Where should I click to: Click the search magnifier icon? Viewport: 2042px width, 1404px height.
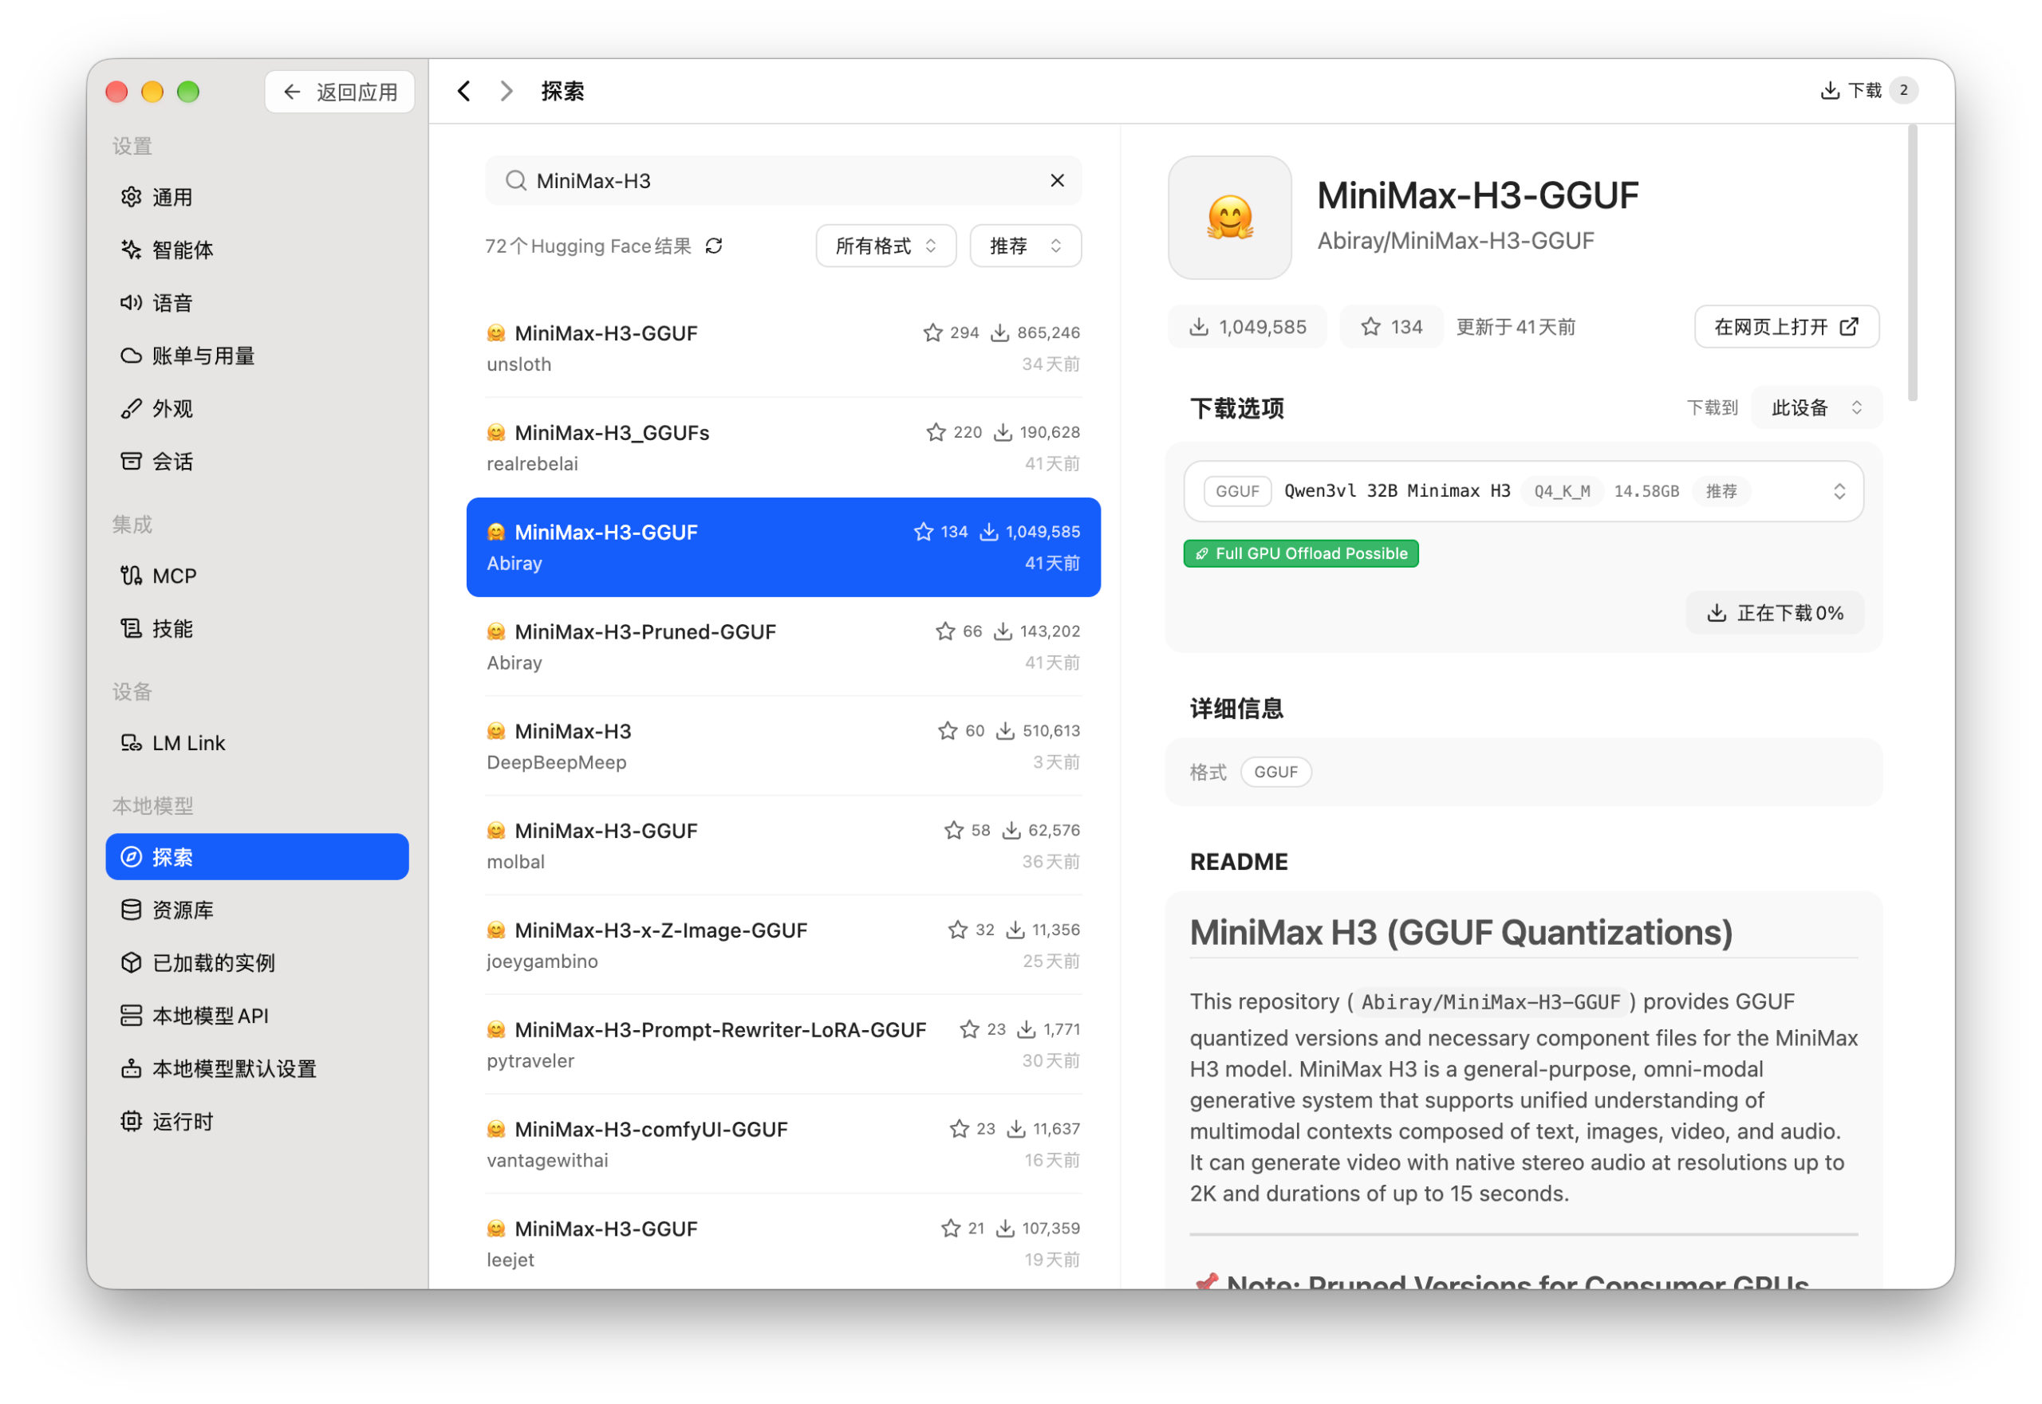(x=516, y=180)
